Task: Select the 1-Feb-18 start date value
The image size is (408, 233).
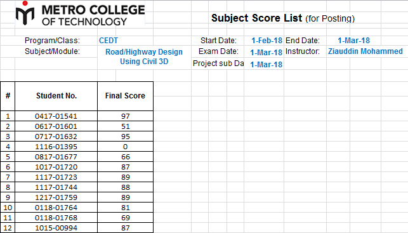Action: click(x=267, y=41)
